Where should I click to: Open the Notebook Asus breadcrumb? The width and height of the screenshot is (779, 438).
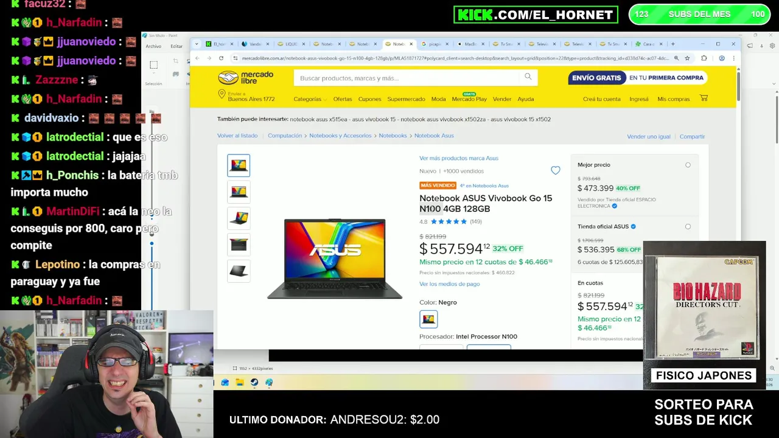tap(434, 136)
